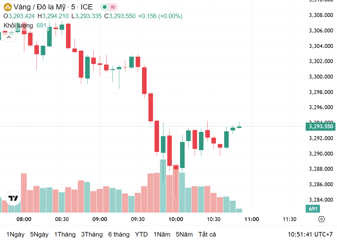The width and height of the screenshot is (337, 242).
Task: Choose the 6 tháng range
Action: 119,234
